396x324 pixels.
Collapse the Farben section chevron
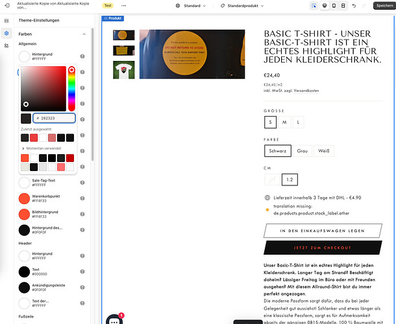pos(84,34)
